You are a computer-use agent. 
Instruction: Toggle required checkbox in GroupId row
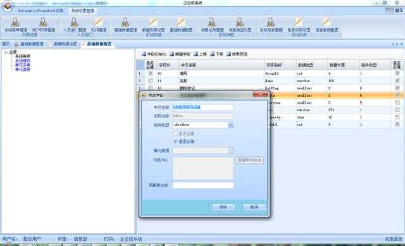[397, 73]
